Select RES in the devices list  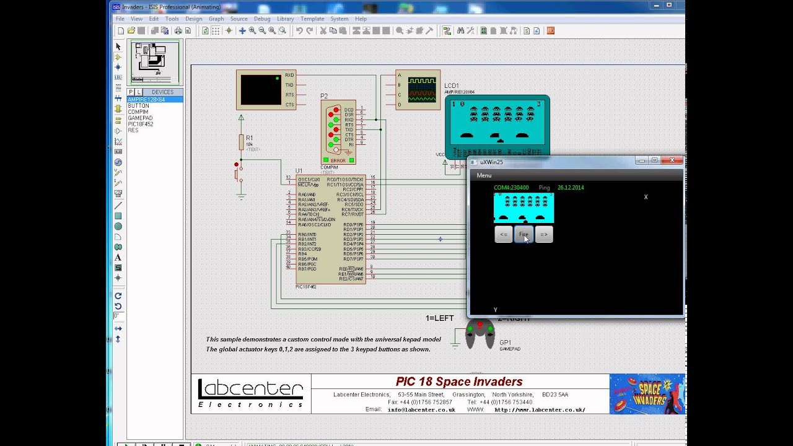pyautogui.click(x=155, y=131)
